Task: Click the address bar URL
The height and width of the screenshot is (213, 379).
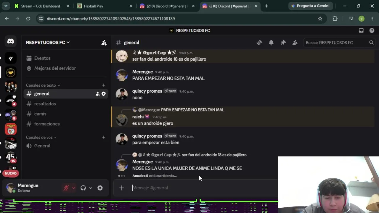Action: click(111, 19)
